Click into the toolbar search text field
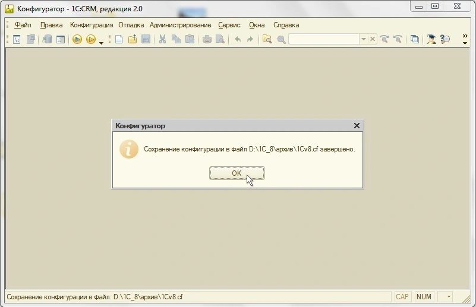This screenshot has width=476, height=307. tap(323, 39)
